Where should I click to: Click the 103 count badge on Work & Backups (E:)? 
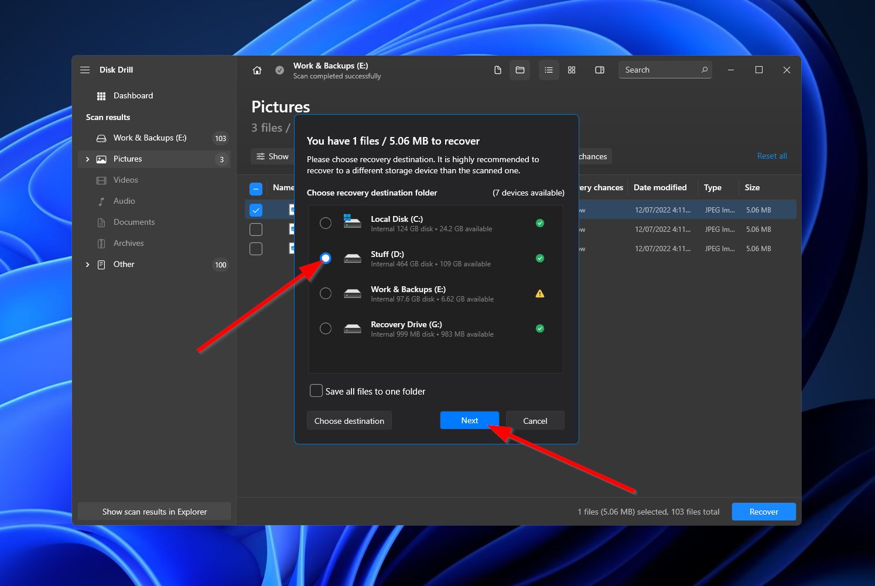pos(221,139)
